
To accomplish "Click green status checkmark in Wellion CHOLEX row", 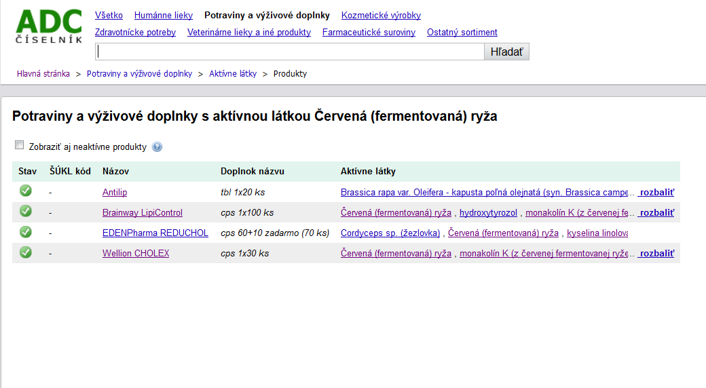I will [x=26, y=252].
